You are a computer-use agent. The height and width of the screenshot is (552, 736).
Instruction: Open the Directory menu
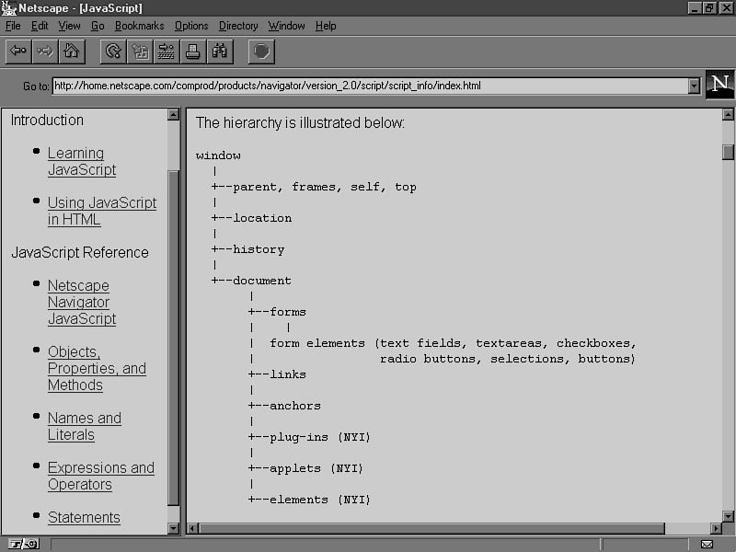tap(238, 26)
